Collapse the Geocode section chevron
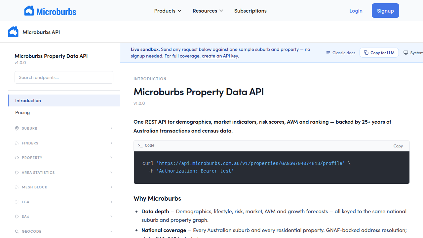Image resolution: width=423 pixels, height=238 pixels. click(111, 231)
